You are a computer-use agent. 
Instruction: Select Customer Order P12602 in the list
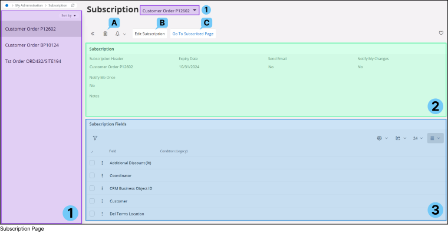tap(41, 29)
